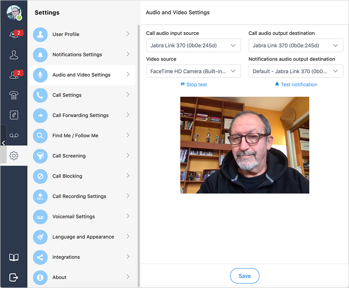349x288 pixels.
Task: Click the logout icon at sidebar bottom
Action: point(14,277)
